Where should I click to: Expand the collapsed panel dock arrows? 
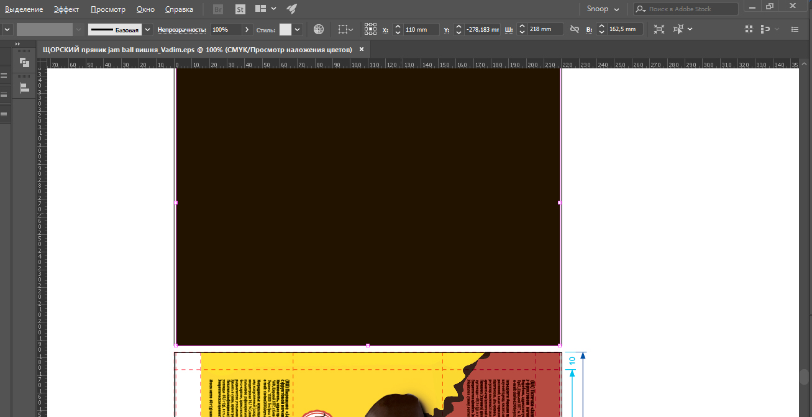click(18, 44)
